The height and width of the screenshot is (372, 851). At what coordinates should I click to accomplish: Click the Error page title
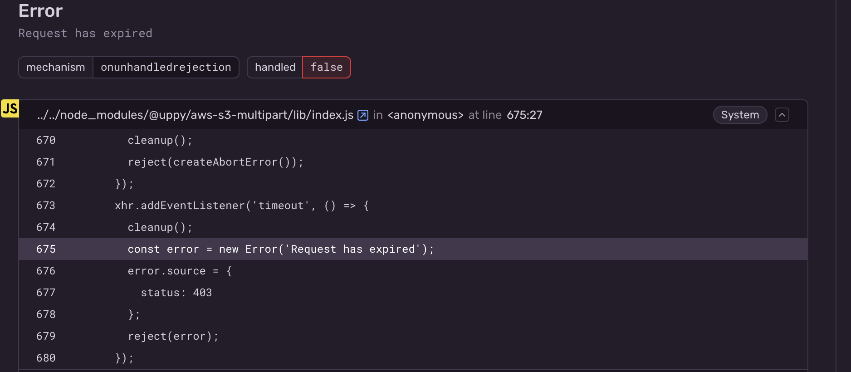pyautogui.click(x=40, y=11)
